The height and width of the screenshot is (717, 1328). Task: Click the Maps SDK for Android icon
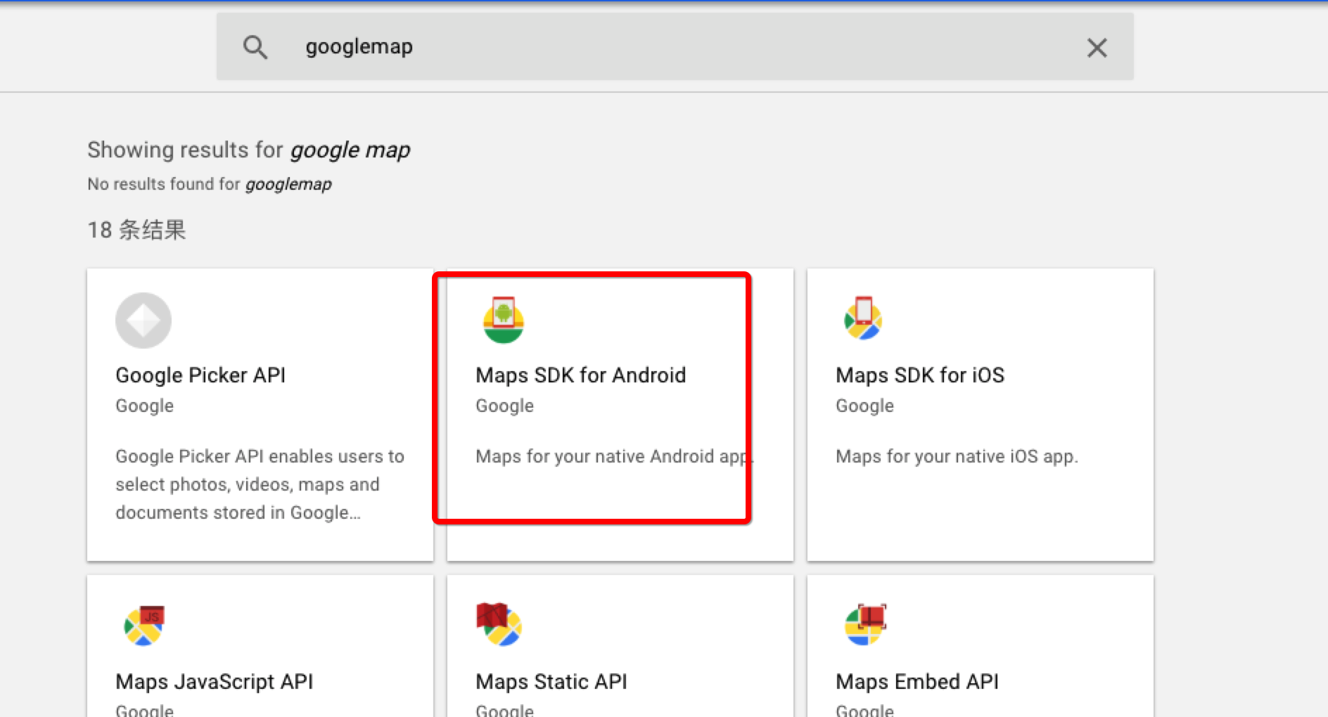tap(504, 320)
